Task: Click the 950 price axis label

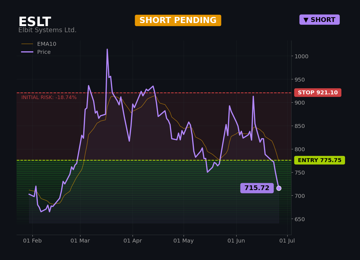Action: pos(300,80)
